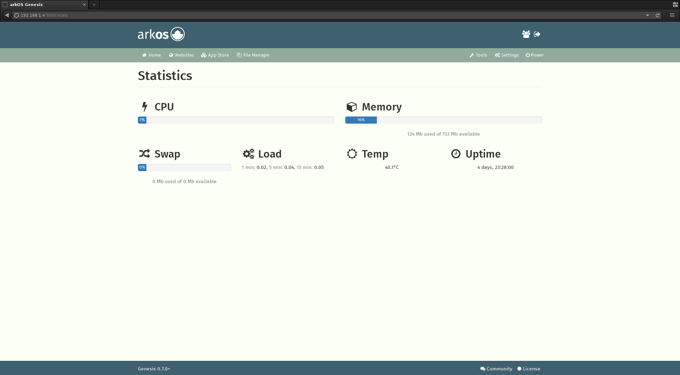
Task: Click the browser address bar URL
Action: click(x=44, y=15)
